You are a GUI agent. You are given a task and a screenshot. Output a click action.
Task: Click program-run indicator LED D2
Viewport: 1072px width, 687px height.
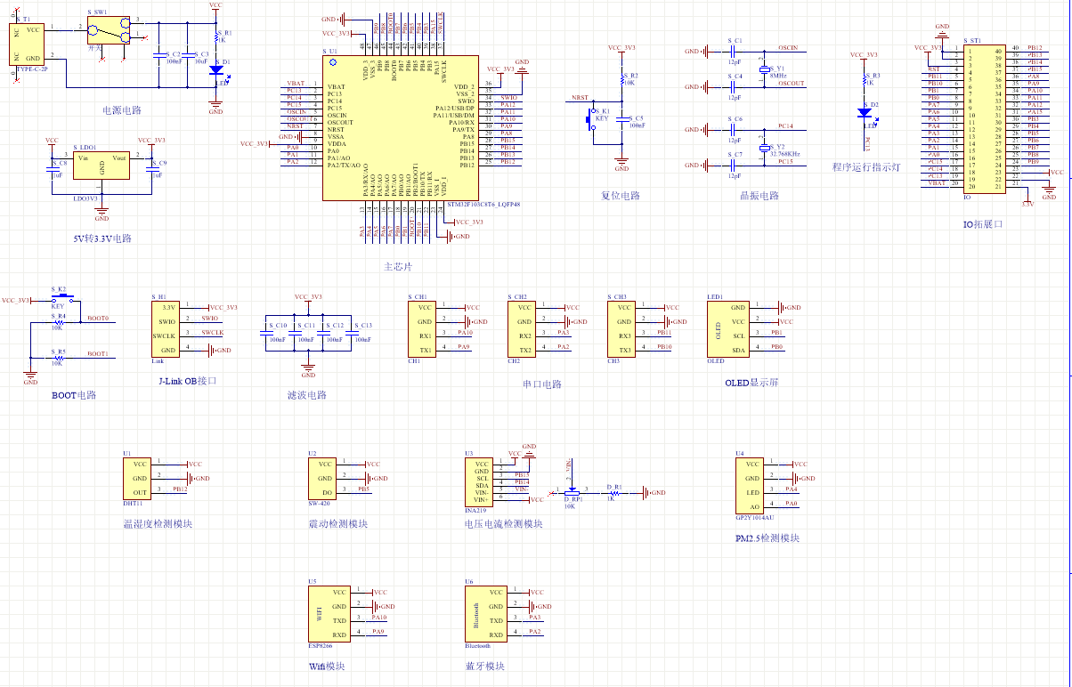[x=864, y=112]
